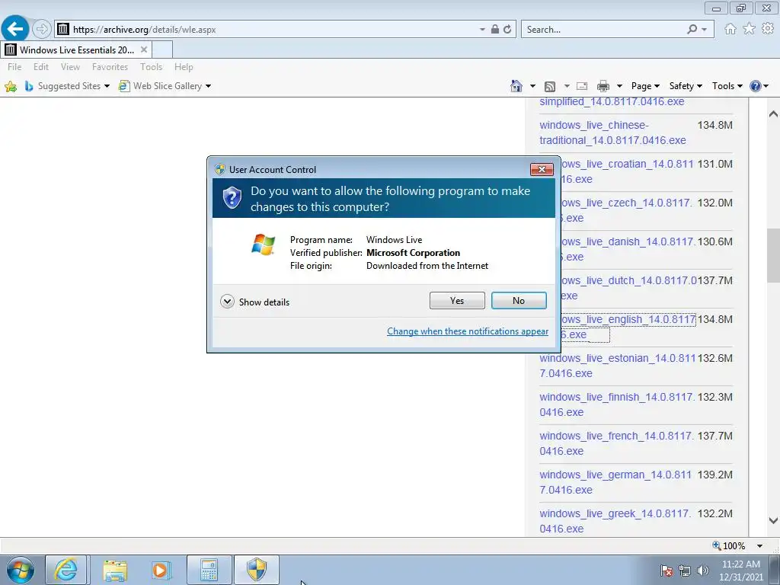Select the UAC shield taskbar icon
Viewport: 780px width, 585px height.
pyautogui.click(x=257, y=570)
